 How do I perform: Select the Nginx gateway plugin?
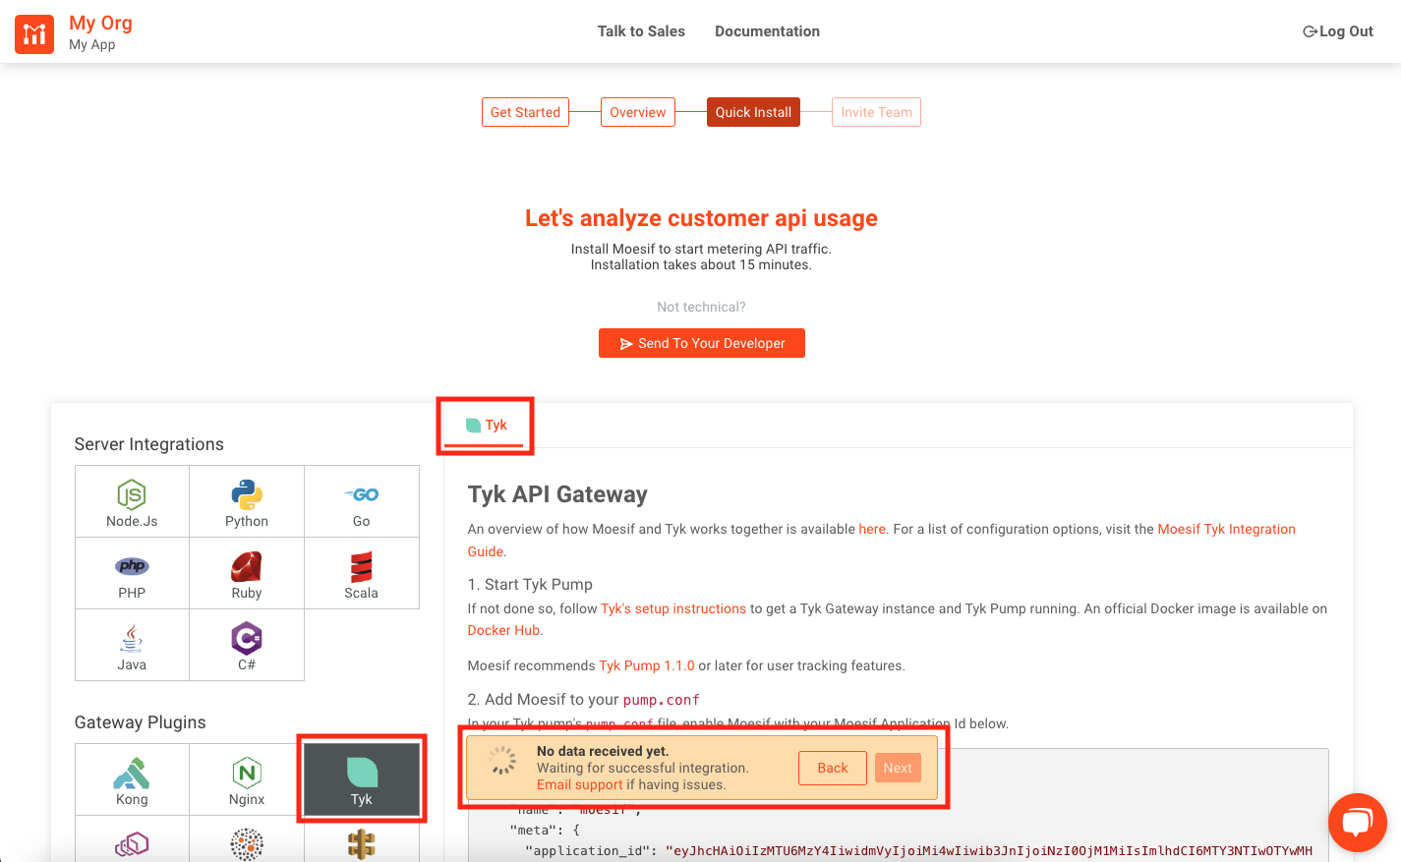247,779
